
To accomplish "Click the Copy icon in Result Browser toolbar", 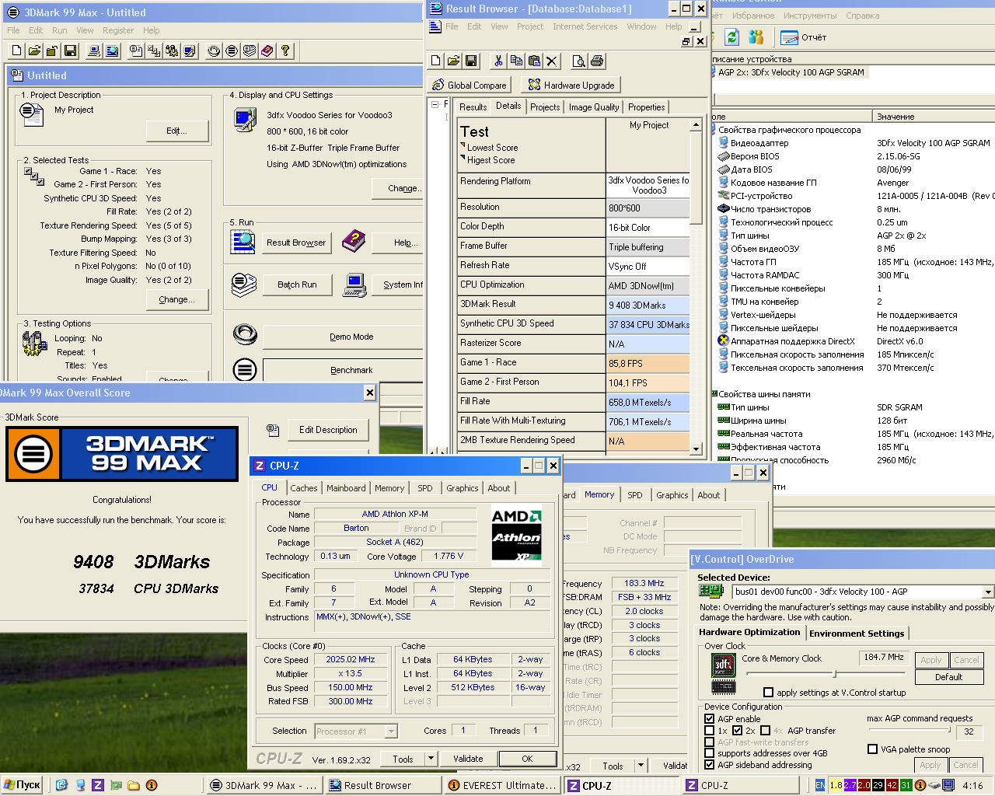I will point(516,61).
